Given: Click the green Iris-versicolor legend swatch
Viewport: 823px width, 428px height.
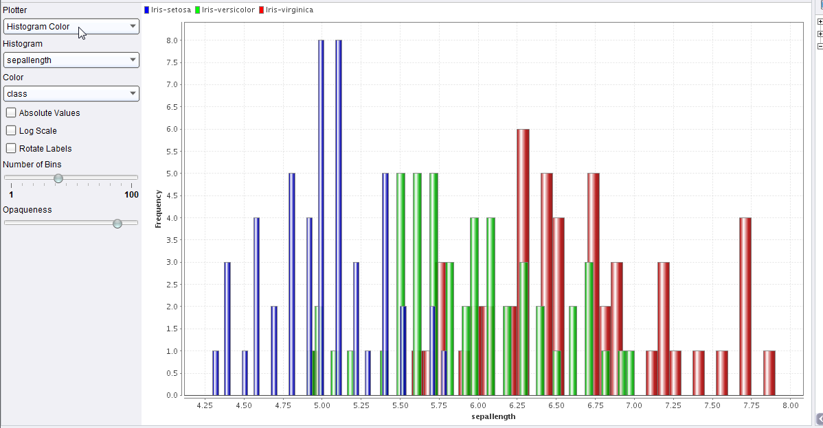Looking at the screenshot, I should [x=197, y=10].
